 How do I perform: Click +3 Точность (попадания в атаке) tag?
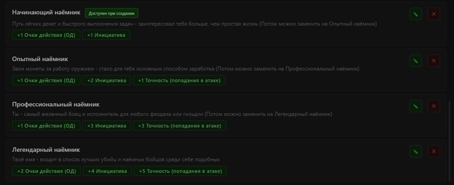pos(179,126)
